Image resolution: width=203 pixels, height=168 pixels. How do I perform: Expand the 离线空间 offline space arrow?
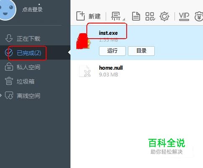click(x=1, y=95)
